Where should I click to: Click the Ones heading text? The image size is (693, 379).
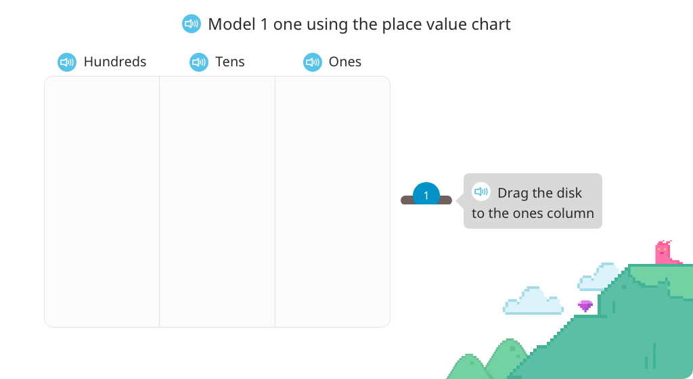point(344,62)
